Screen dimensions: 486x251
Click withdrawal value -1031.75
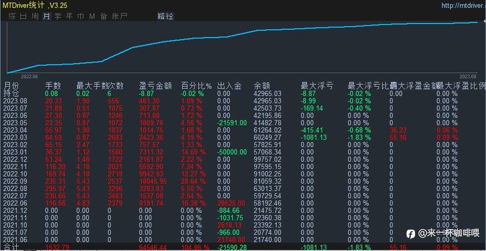coord(230,218)
